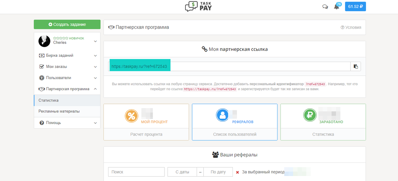Click the green ruble circle icon
This screenshot has width=398, height=181.
310,115
